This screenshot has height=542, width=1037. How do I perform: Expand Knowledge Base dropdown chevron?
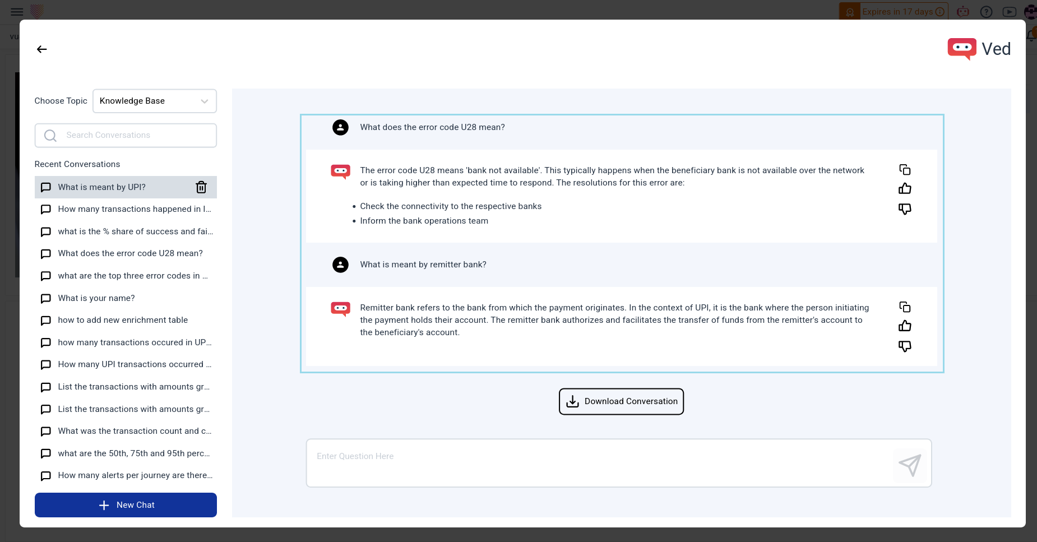(x=205, y=101)
